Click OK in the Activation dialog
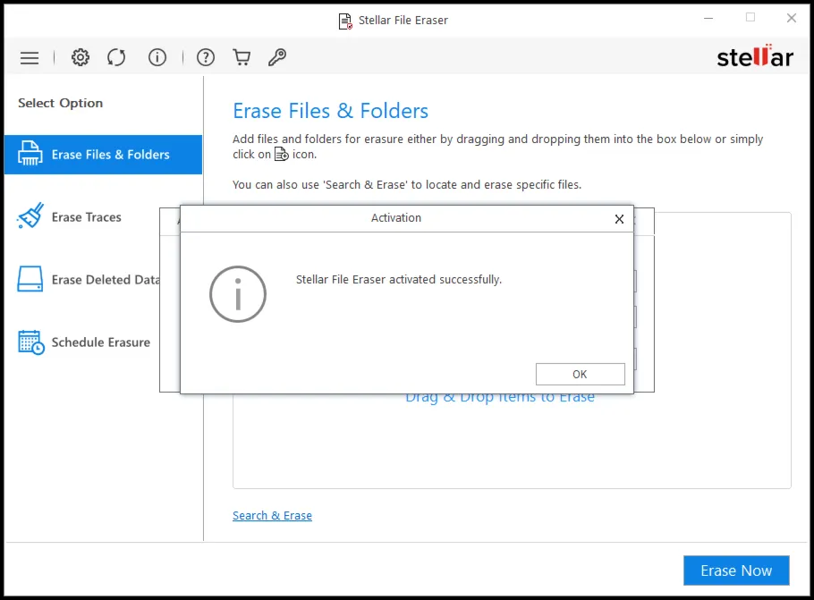The image size is (814, 600). (x=580, y=375)
